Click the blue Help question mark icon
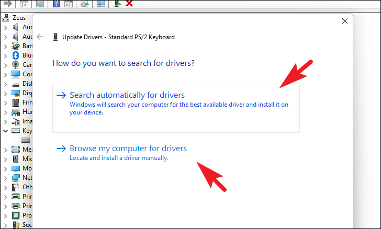 pos(56,4)
